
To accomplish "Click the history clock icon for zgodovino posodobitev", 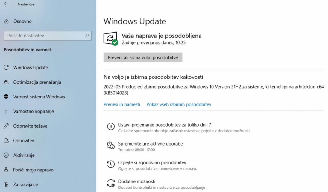I will coord(110,164).
